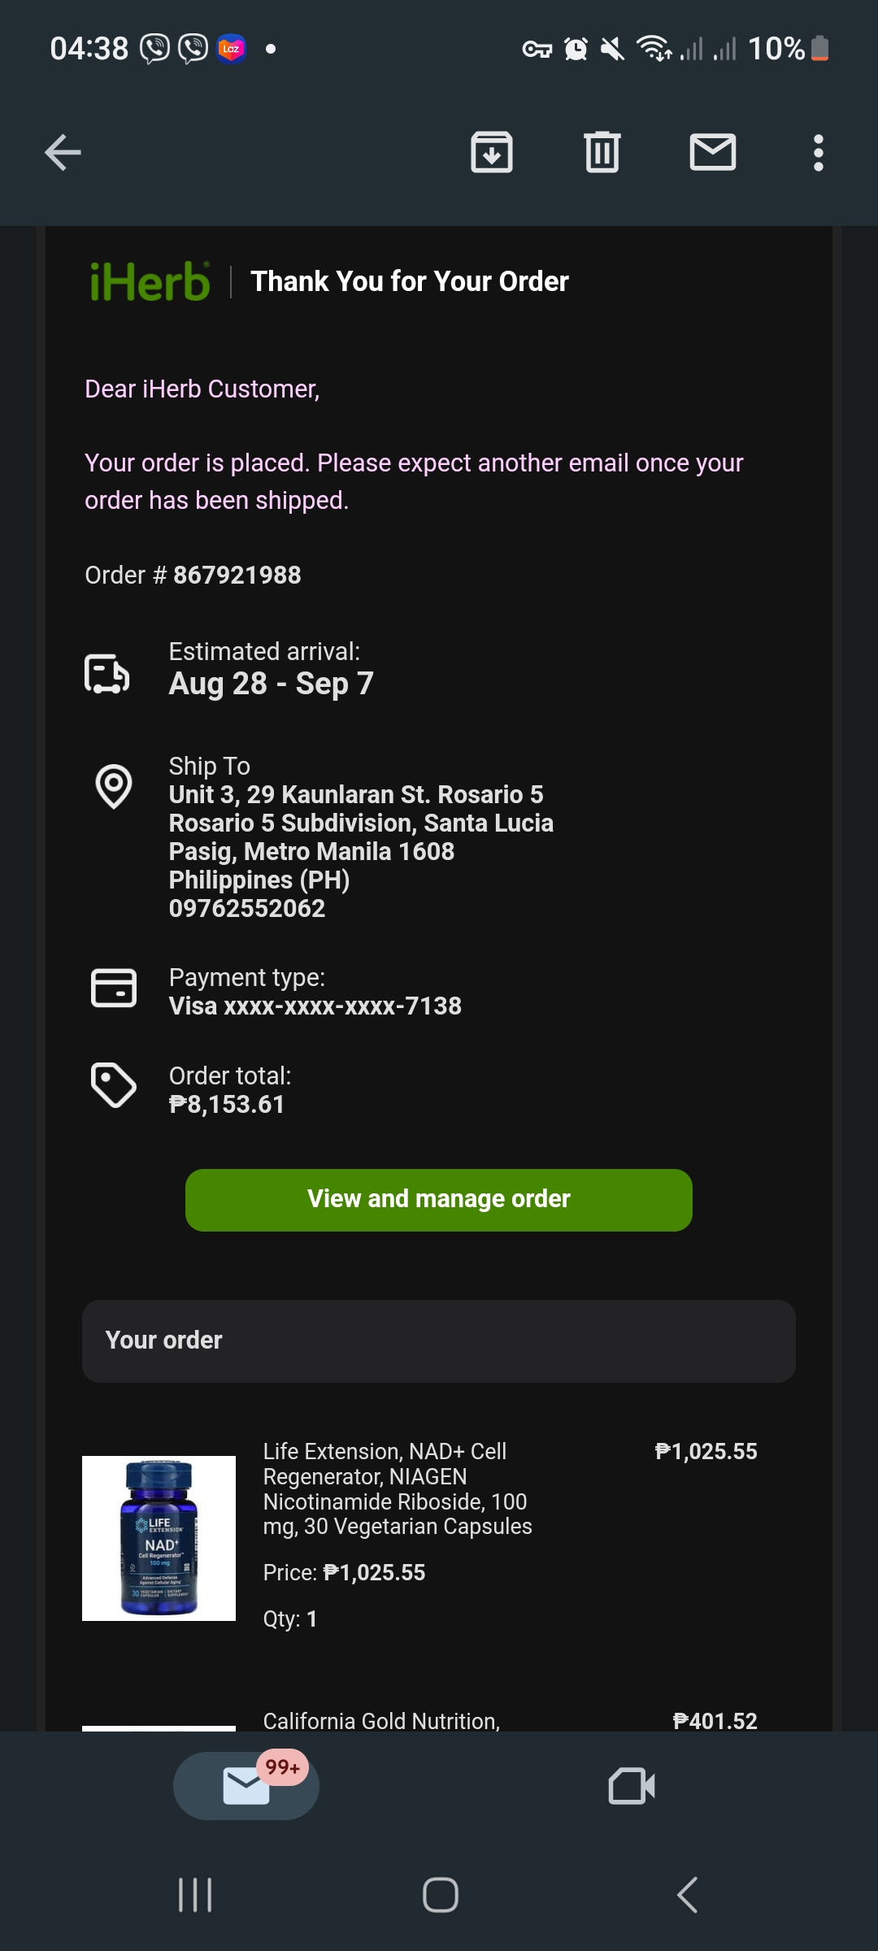Tap the delivery truck icon
Image resolution: width=878 pixels, height=1951 pixels.
click(107, 673)
